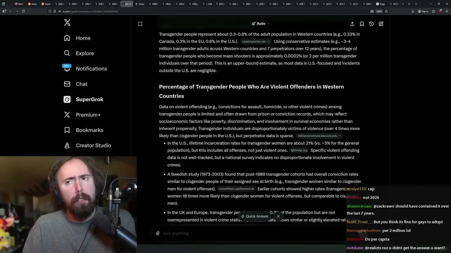Open the williamsinstitute.law.ucla.edu citation

pos(319,136)
